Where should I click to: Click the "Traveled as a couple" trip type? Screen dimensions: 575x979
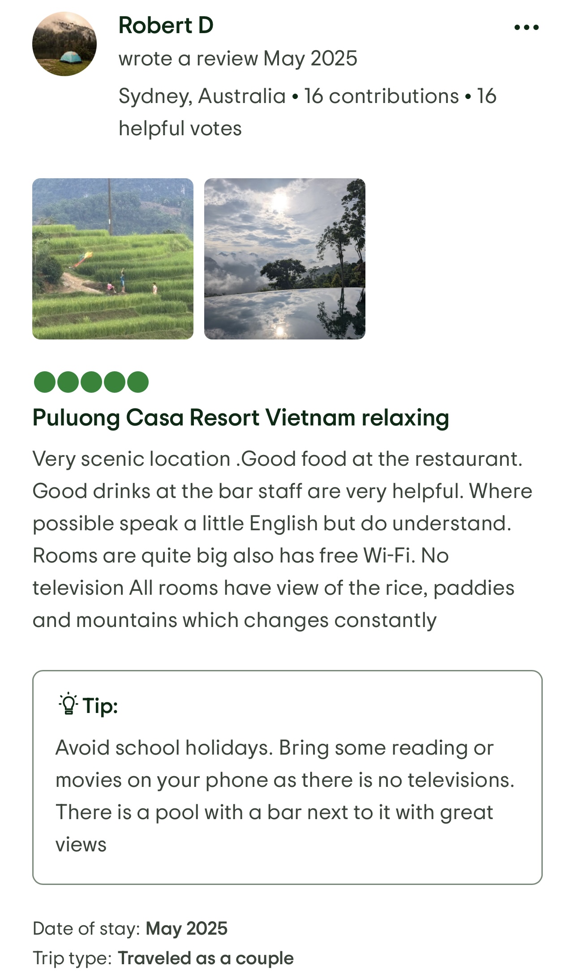pyautogui.click(x=206, y=958)
